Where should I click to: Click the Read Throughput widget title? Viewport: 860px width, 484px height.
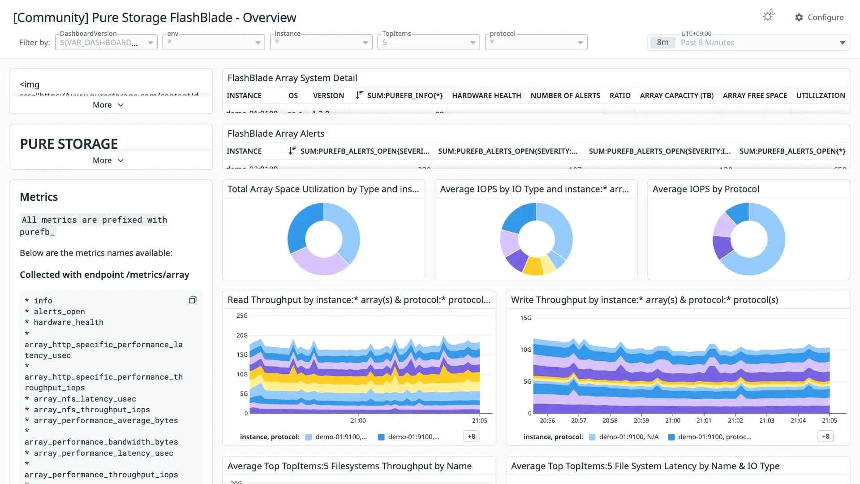coord(359,300)
